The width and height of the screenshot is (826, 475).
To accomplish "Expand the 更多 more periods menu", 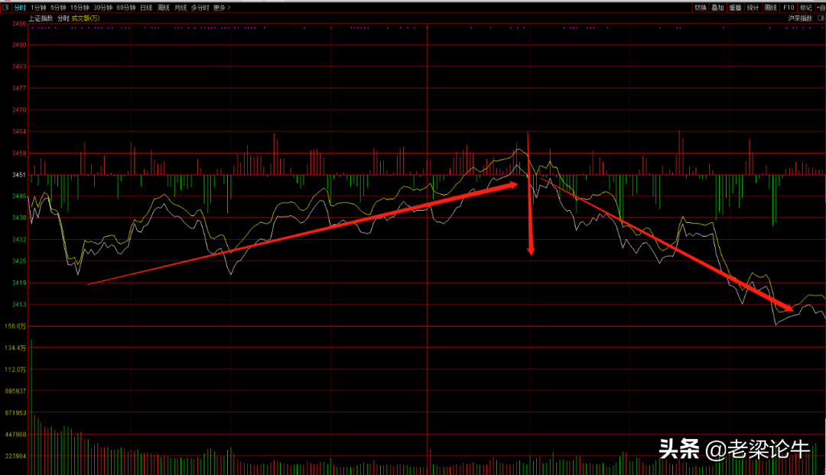I will pos(221,8).
